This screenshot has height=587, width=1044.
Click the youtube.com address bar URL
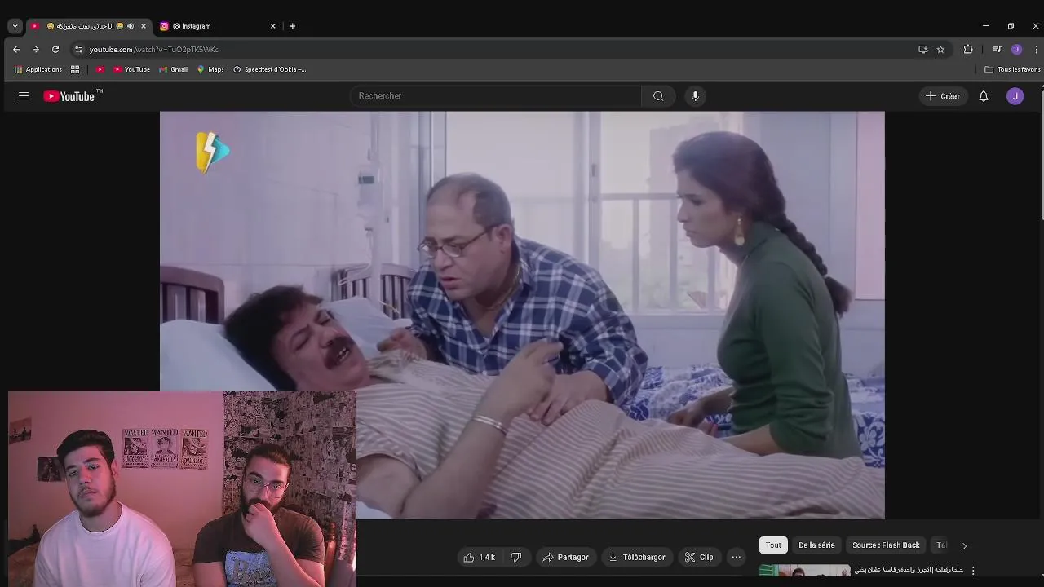point(153,50)
